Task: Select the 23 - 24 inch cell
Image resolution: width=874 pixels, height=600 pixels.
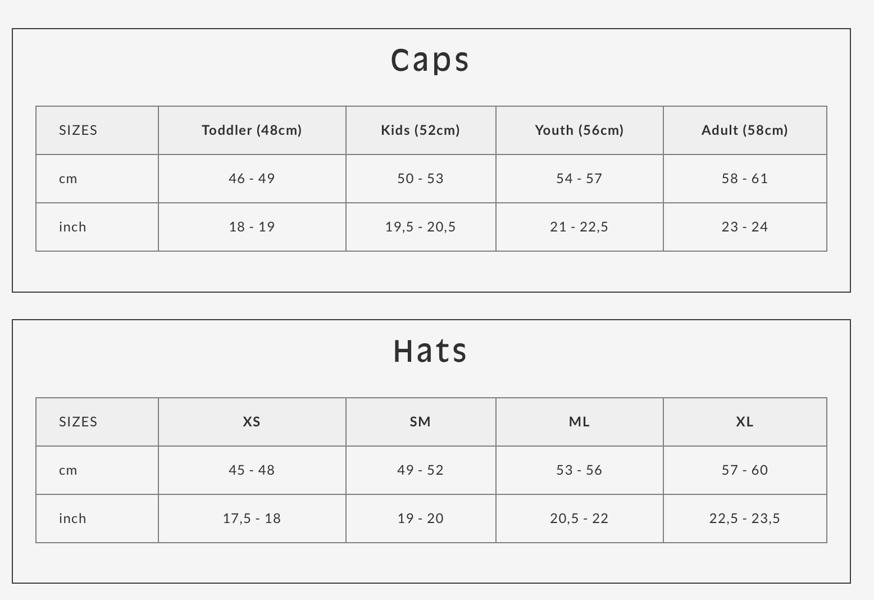Action: [744, 227]
